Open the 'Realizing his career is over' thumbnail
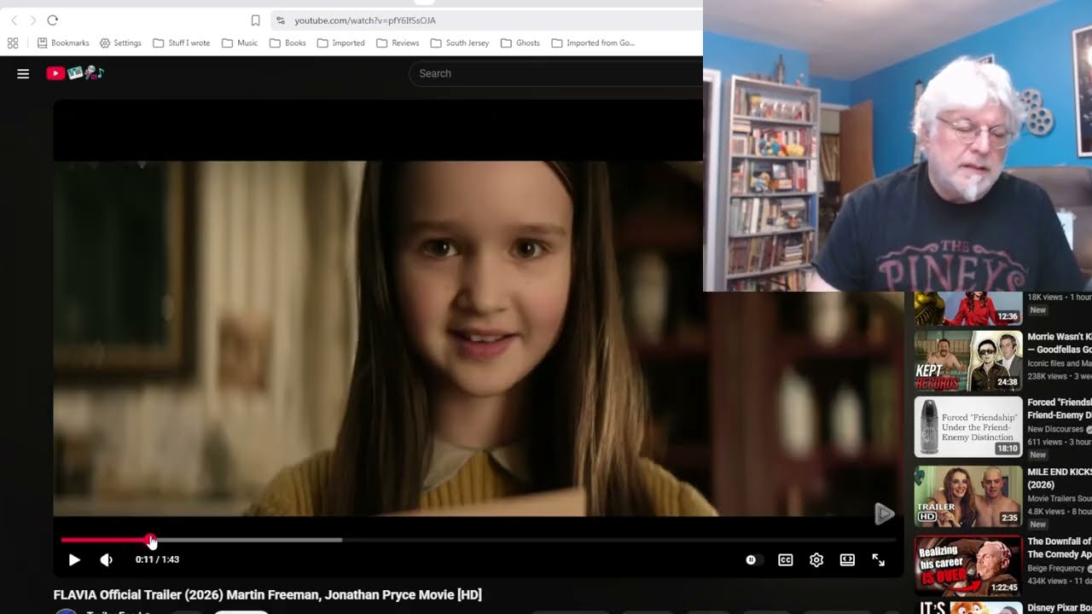The height and width of the screenshot is (614, 1092). (x=968, y=565)
